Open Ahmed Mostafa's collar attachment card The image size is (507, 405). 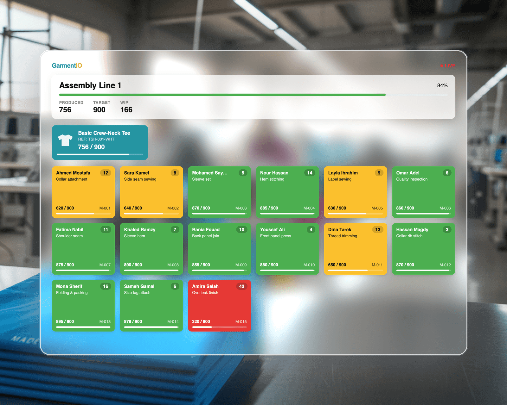coord(83,192)
